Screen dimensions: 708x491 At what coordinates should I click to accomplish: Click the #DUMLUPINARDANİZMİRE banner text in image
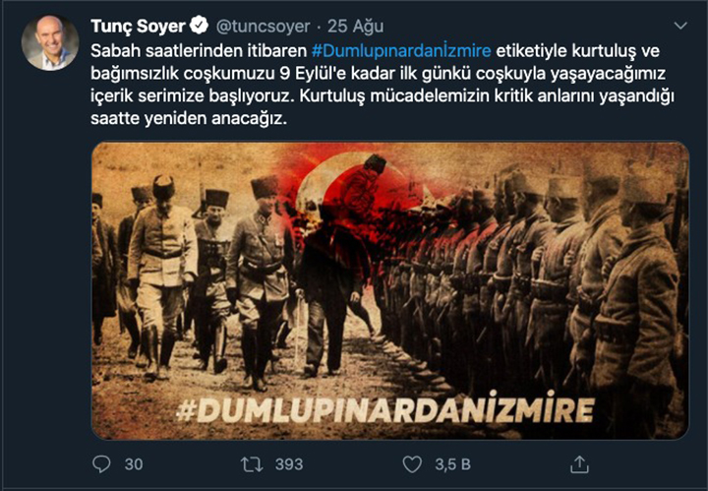click(x=385, y=408)
